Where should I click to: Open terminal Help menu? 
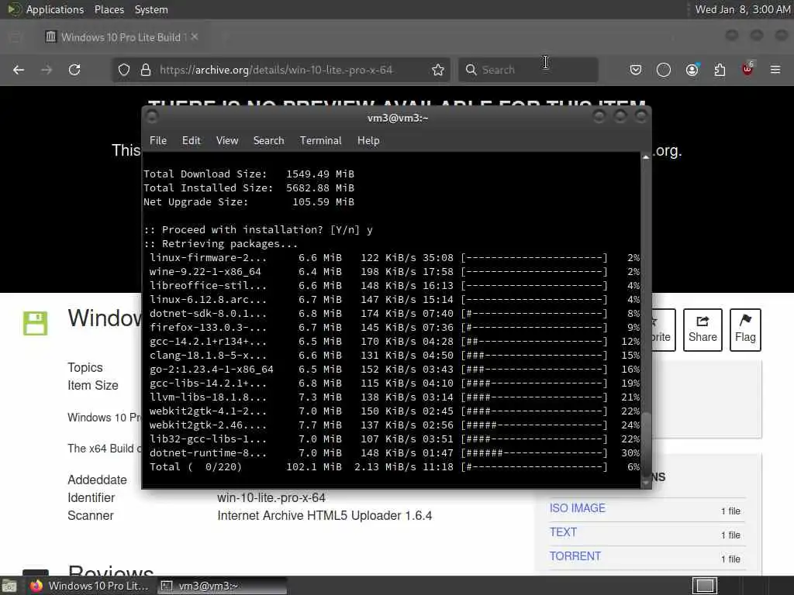(368, 141)
